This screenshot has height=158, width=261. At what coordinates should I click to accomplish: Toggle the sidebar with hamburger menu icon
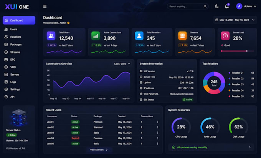click(x=45, y=6)
